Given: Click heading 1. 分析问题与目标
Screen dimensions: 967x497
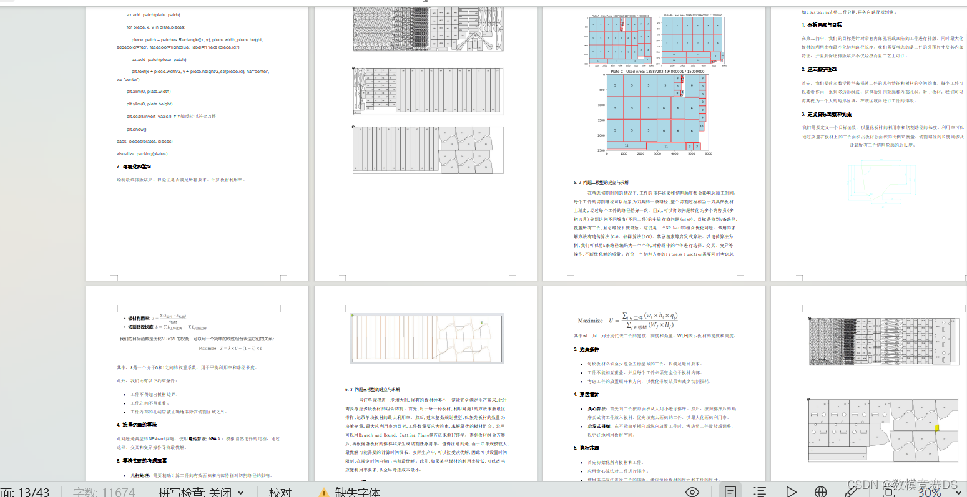Looking at the screenshot, I should pyautogui.click(x=822, y=25).
